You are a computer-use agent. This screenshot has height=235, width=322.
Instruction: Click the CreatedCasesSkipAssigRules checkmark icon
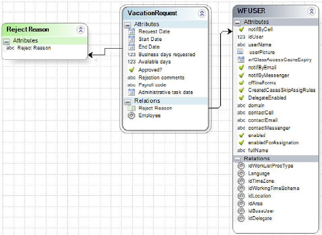point(242,90)
